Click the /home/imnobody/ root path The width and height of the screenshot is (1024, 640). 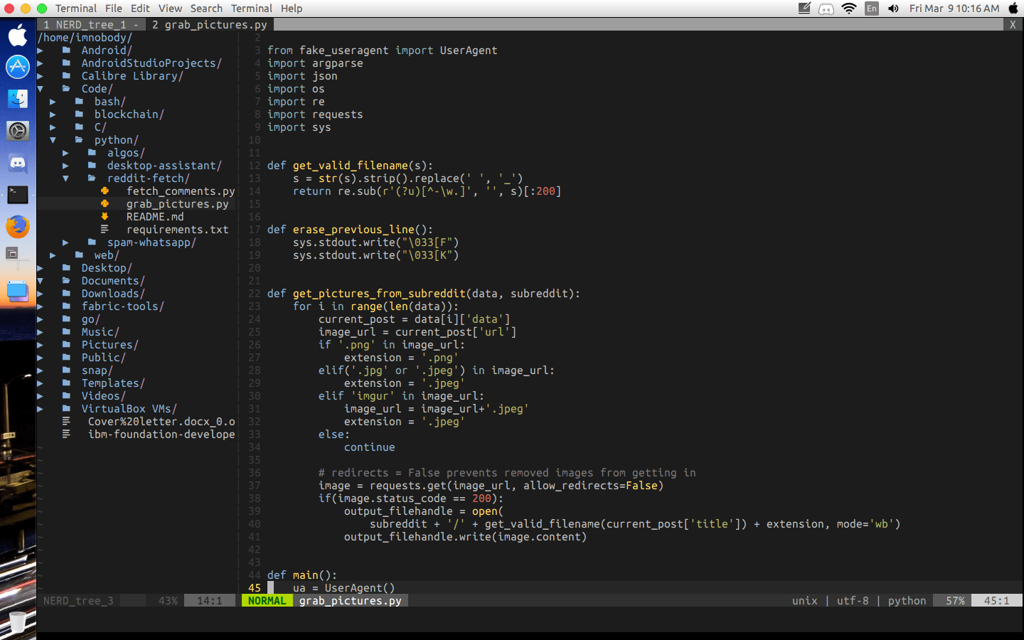click(85, 38)
